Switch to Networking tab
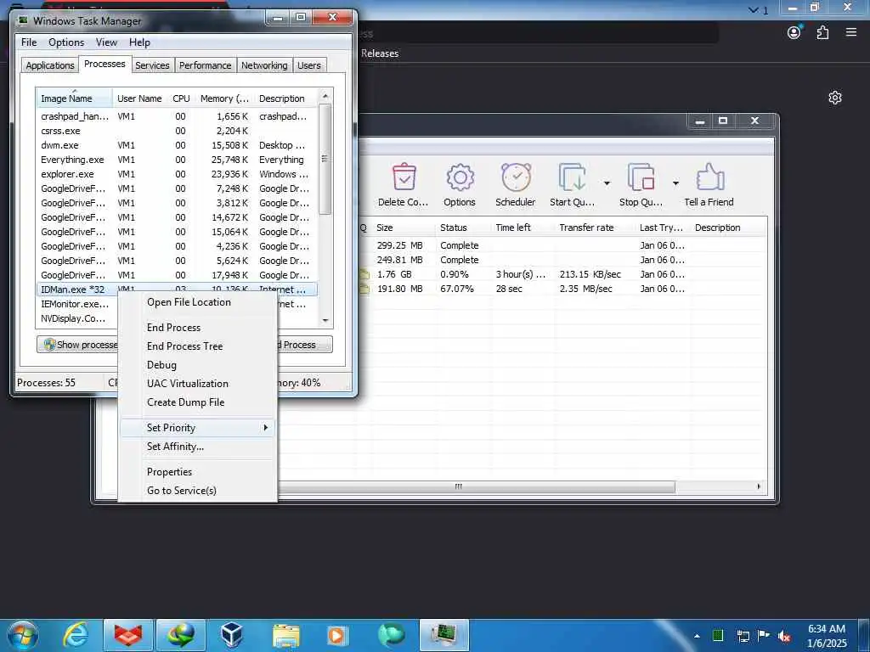Viewport: 870px width, 652px height. click(x=264, y=65)
